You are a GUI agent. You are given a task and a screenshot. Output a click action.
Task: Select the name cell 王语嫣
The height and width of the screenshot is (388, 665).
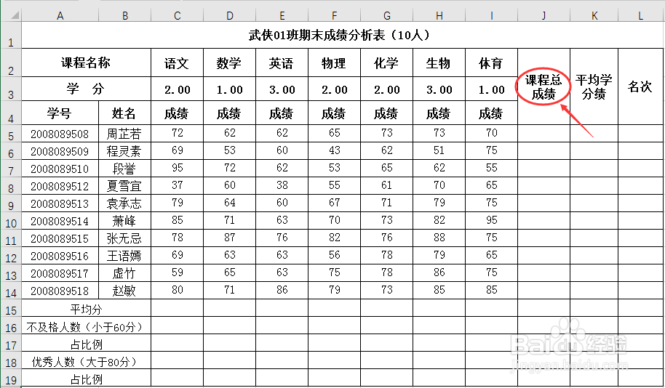click(124, 256)
